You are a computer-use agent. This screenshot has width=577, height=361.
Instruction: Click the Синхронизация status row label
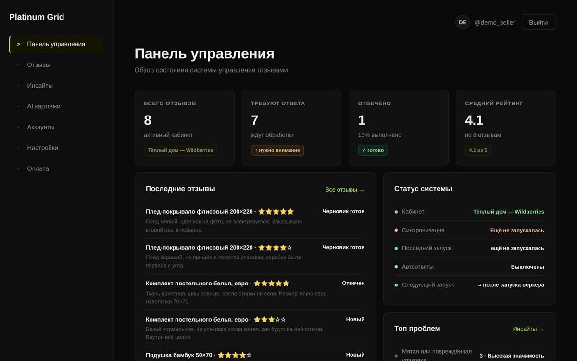pyautogui.click(x=423, y=230)
